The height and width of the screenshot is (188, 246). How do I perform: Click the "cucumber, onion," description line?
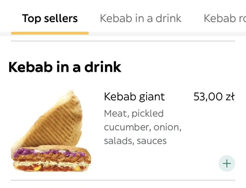[142, 128]
